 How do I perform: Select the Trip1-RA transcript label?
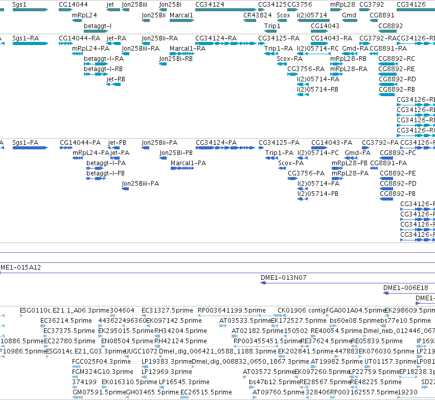point(278,49)
